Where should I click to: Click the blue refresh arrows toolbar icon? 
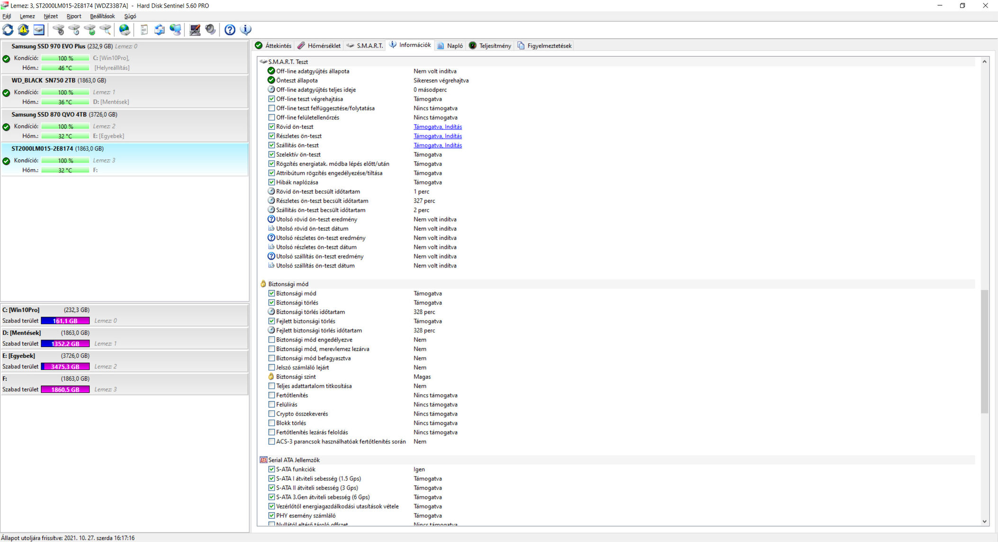(8, 30)
